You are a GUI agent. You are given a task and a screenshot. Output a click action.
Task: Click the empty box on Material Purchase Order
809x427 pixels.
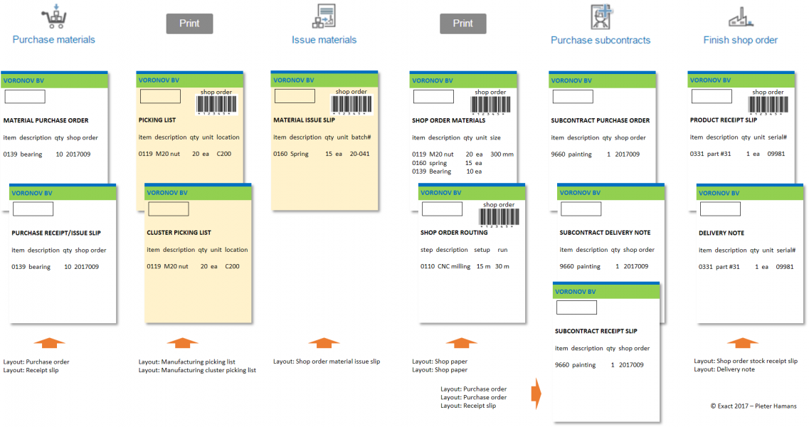tap(25, 96)
